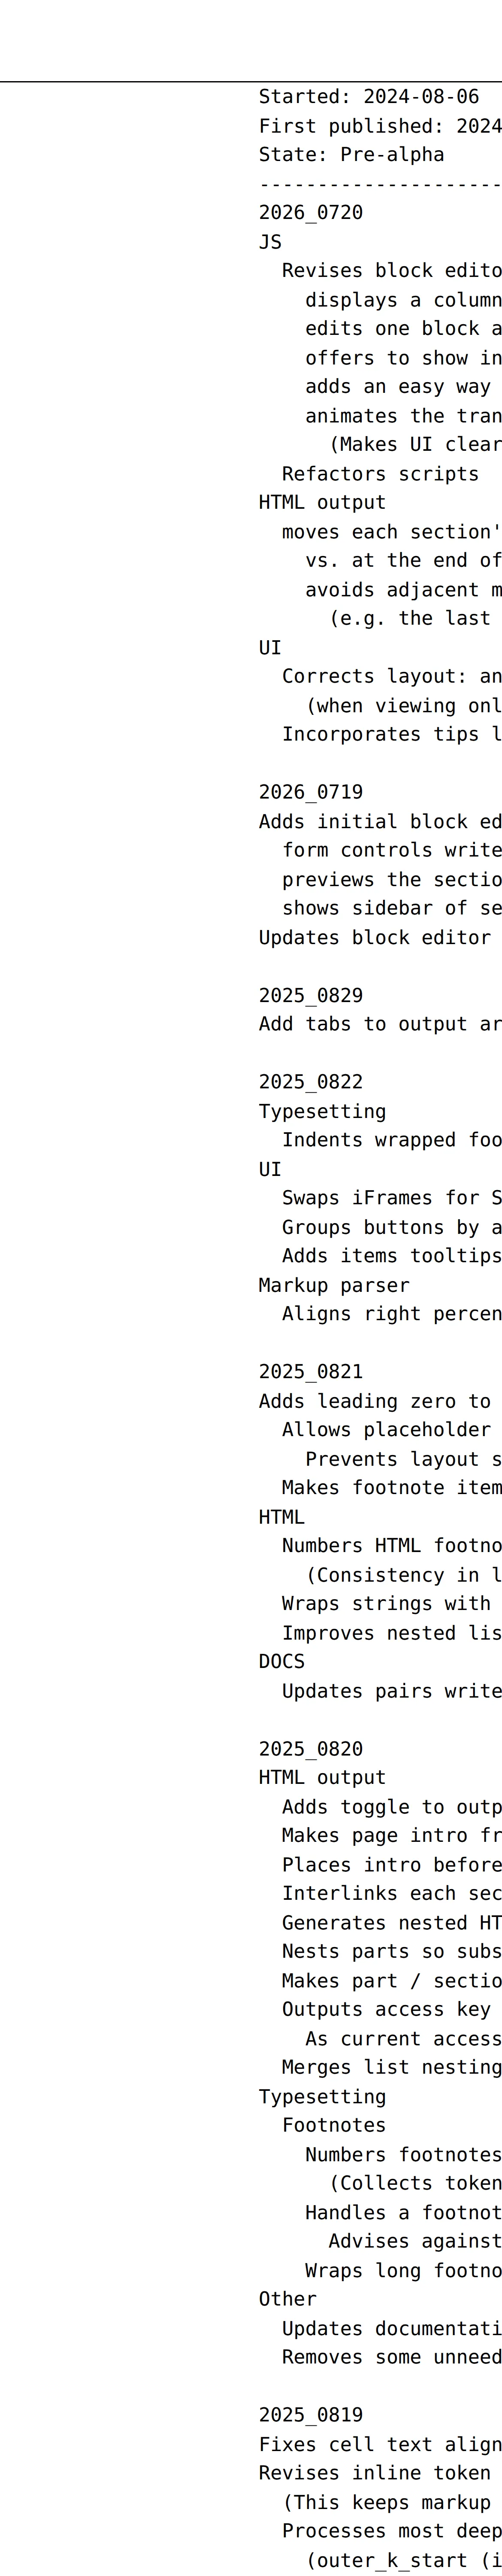Click the 'Started: 2024-08-06' line
This screenshot has width=502, height=2576.
click(x=369, y=97)
